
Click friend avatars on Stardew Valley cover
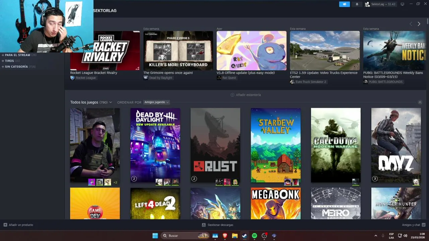point(291,182)
